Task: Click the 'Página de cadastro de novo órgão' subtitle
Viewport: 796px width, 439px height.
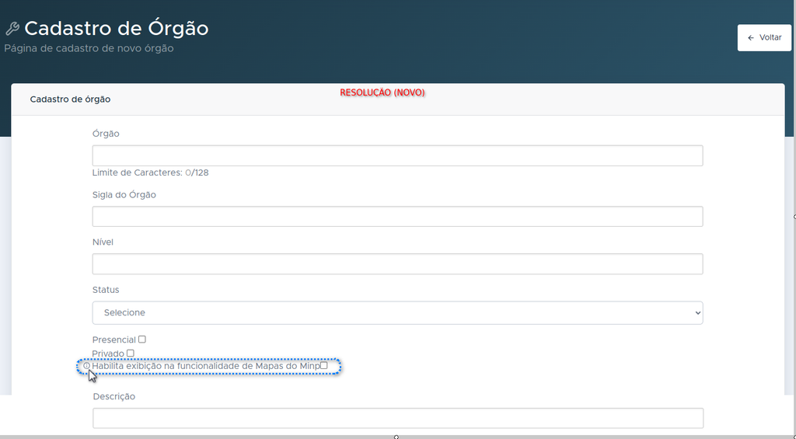Action: pos(89,49)
